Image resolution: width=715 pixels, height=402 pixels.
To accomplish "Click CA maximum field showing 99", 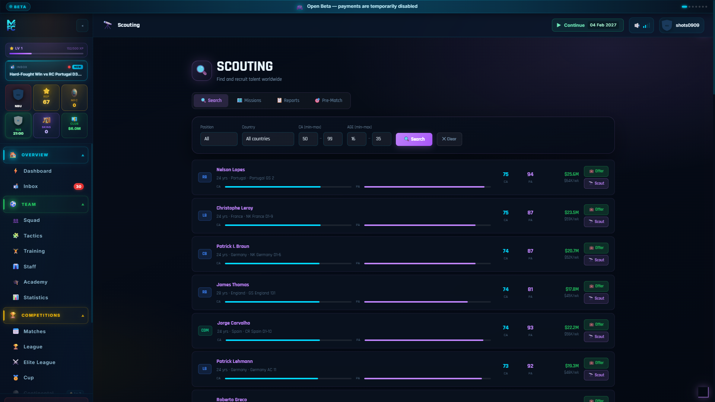I will coord(333,139).
